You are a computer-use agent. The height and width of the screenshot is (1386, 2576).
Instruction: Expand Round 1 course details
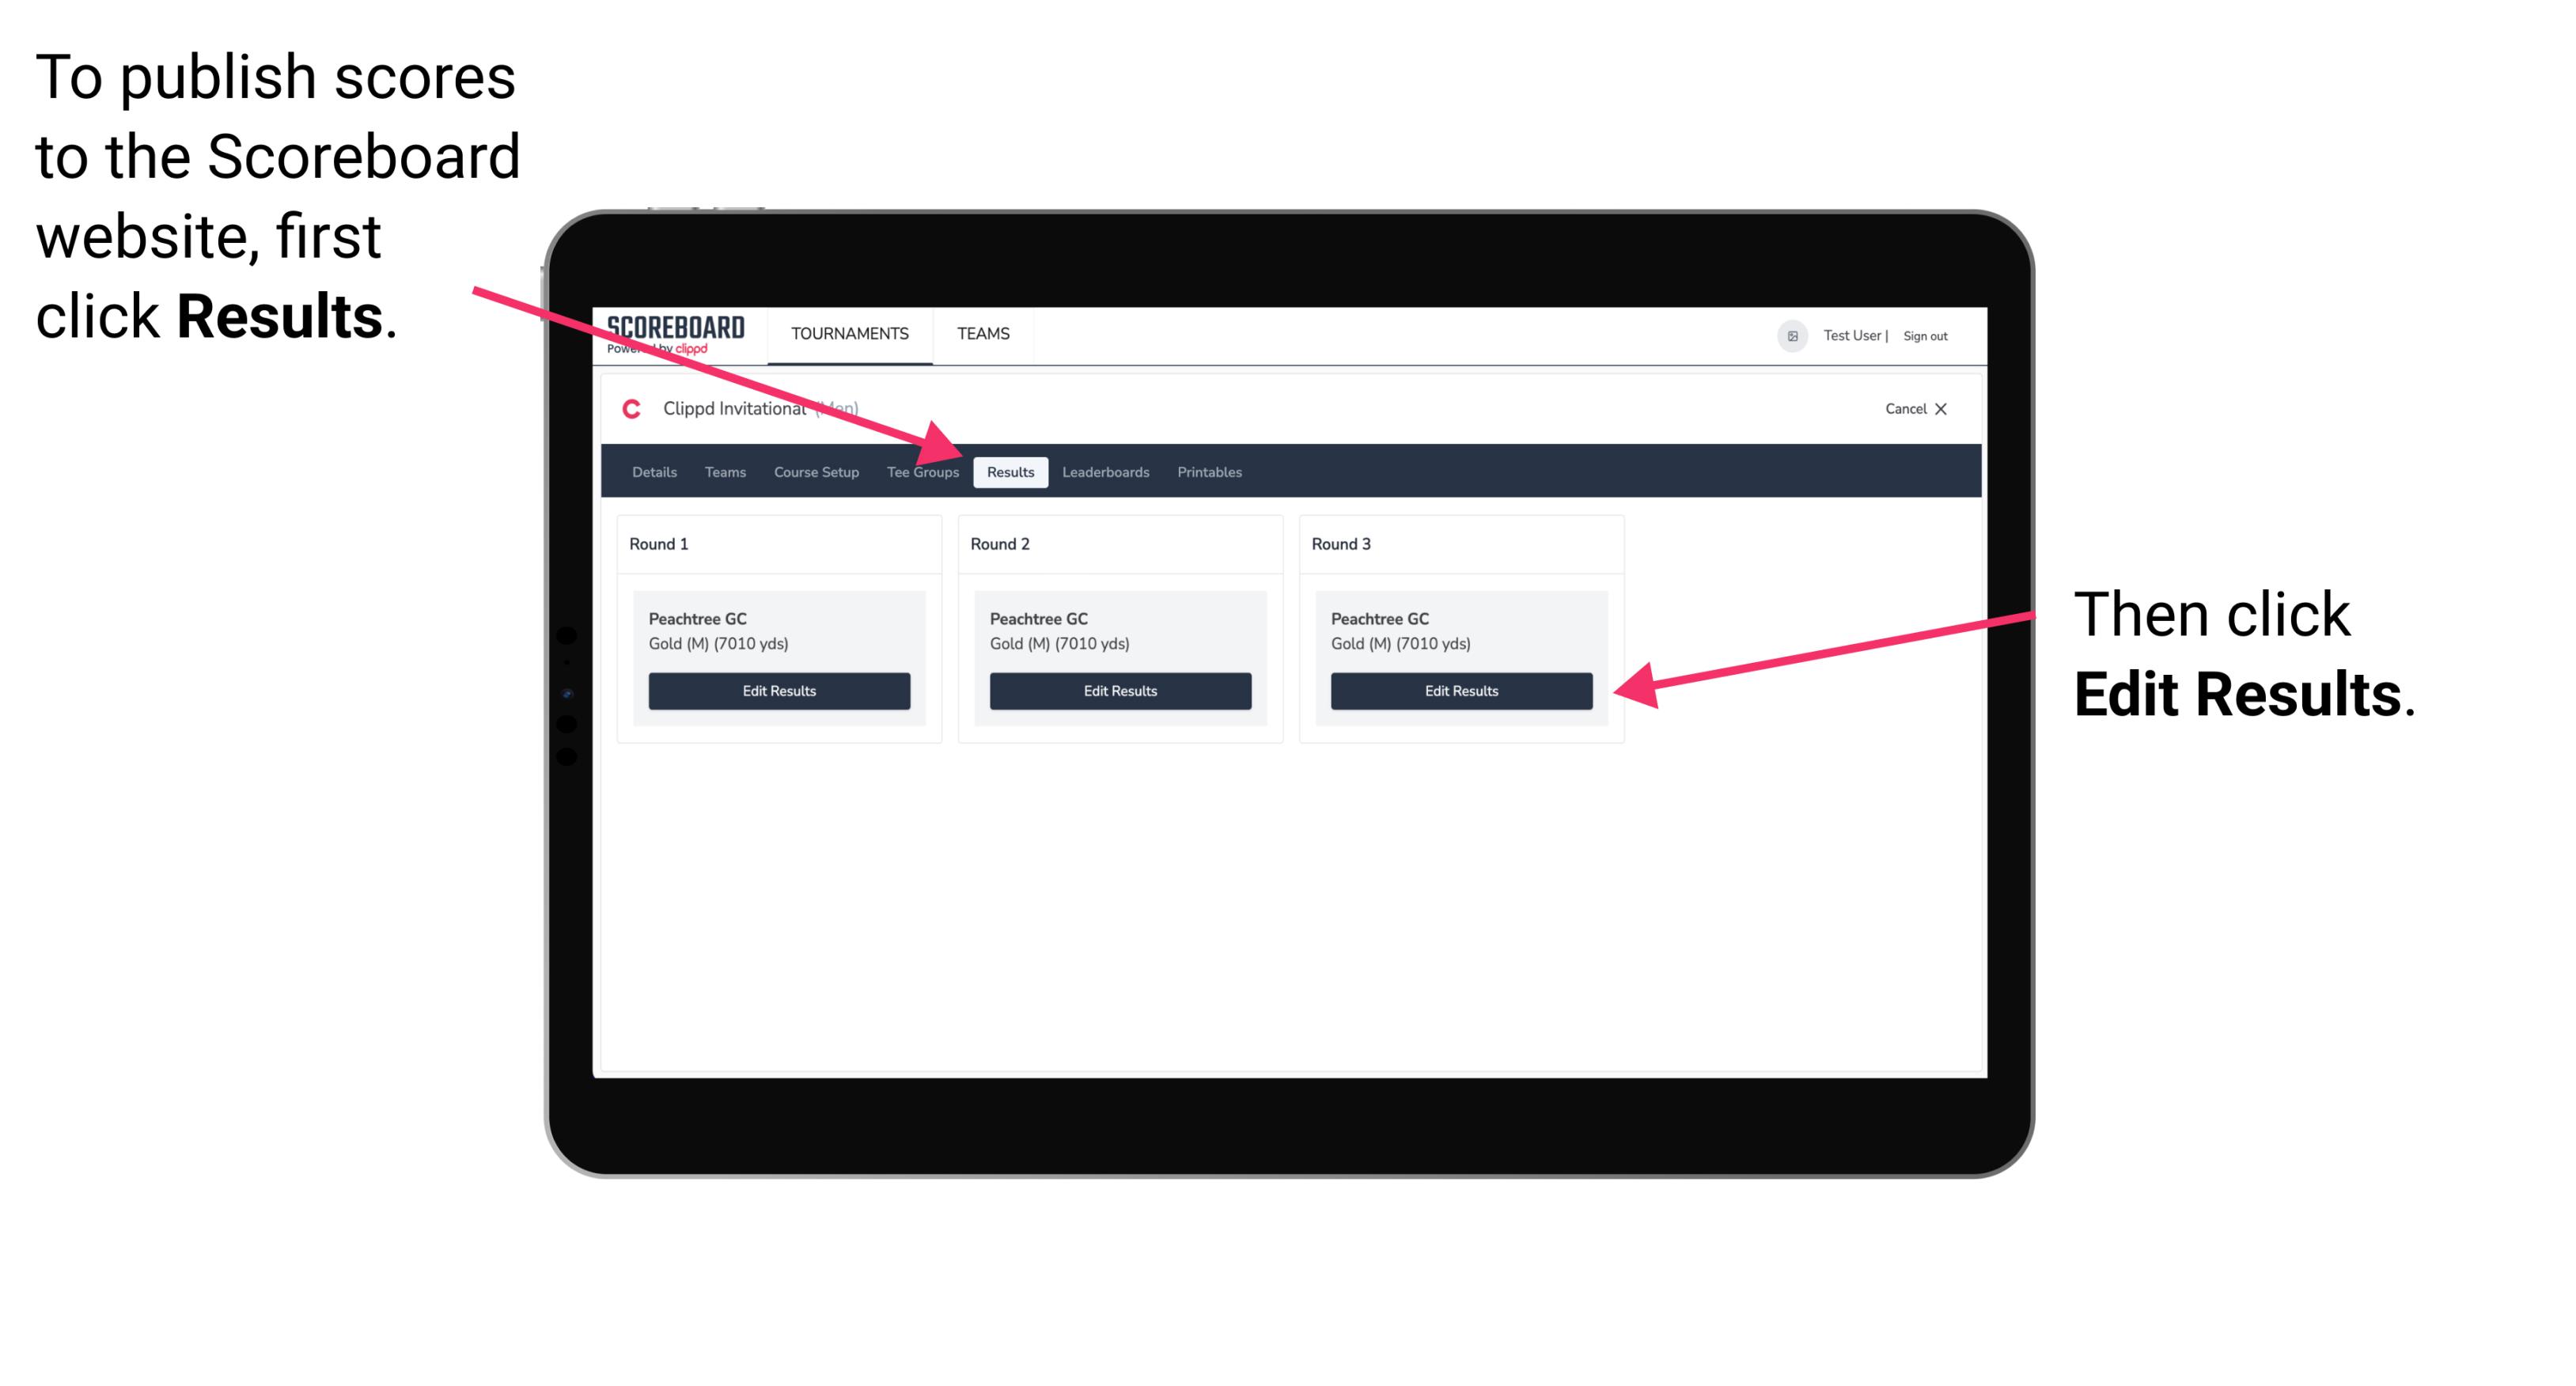(778, 631)
